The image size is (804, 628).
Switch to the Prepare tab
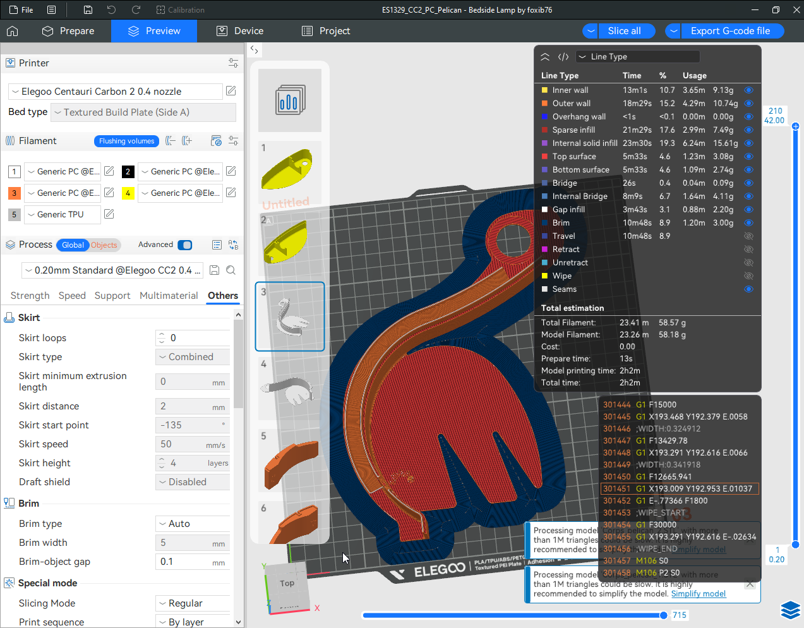coord(68,31)
